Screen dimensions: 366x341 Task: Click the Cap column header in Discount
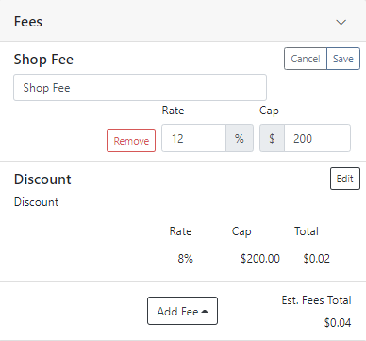(241, 231)
